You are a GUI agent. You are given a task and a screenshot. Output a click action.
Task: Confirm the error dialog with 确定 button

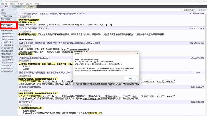pyautogui.click(x=130, y=79)
